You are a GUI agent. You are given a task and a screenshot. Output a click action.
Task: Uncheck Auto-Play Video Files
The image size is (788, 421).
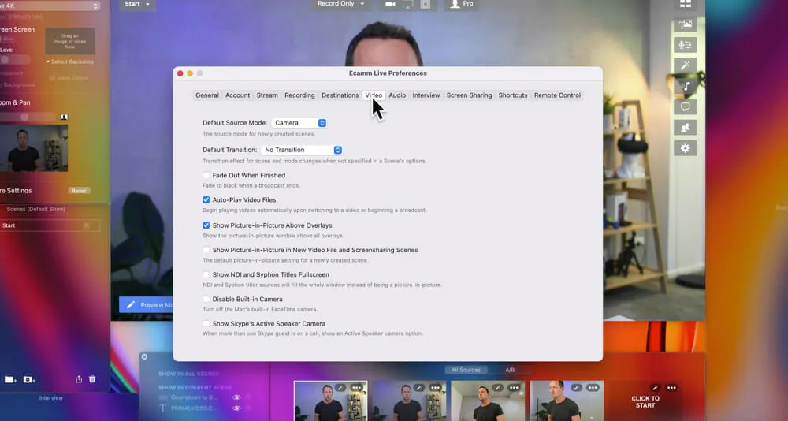tap(206, 200)
